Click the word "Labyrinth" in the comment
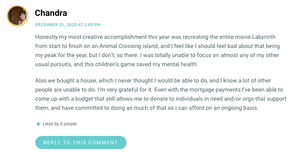Screen dimensions: 295x153 [x=264, y=37]
